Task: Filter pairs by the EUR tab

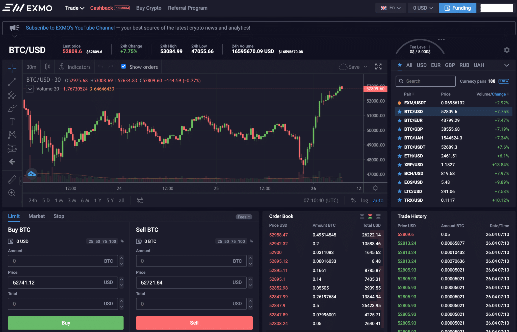Action: click(436, 65)
